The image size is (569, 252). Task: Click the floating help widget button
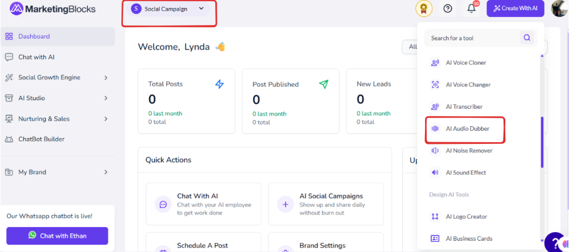click(555, 242)
